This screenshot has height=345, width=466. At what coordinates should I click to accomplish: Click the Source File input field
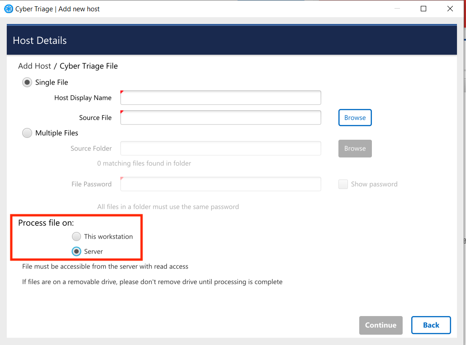coord(220,118)
